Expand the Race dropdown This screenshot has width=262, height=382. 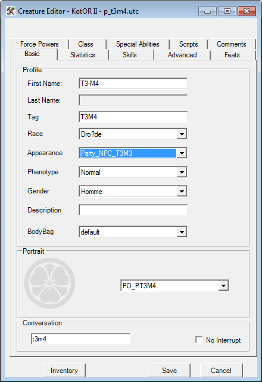coord(182,134)
